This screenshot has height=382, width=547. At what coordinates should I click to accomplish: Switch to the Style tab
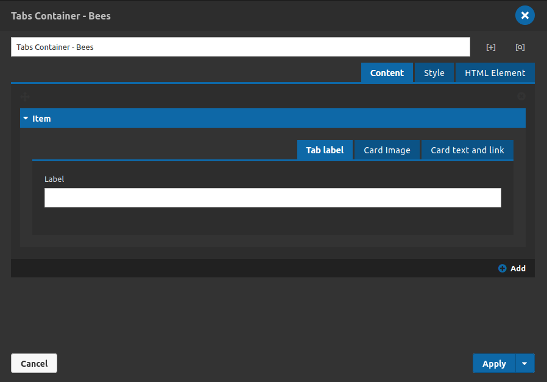click(434, 73)
